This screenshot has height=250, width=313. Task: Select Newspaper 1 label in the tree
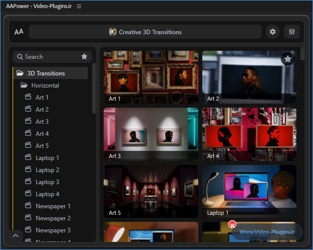pyautogui.click(x=53, y=206)
